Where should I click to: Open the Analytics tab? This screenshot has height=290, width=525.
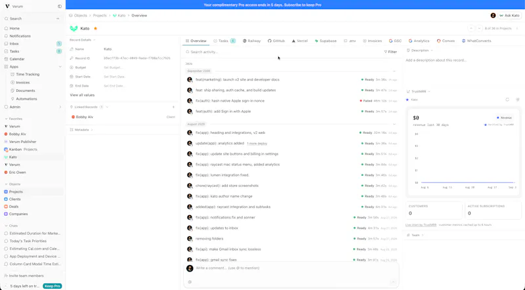419,41
